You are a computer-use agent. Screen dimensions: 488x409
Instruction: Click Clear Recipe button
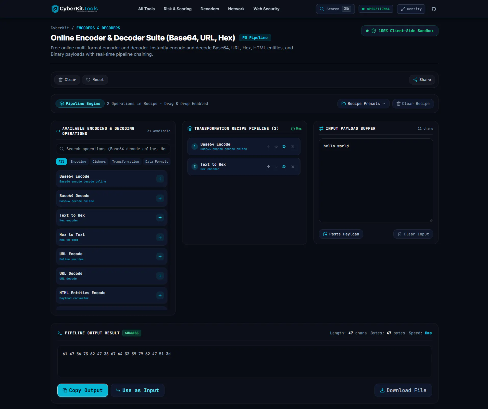tap(413, 104)
